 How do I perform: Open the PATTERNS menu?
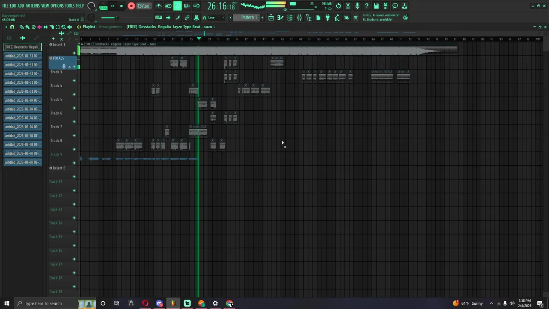coord(33,6)
